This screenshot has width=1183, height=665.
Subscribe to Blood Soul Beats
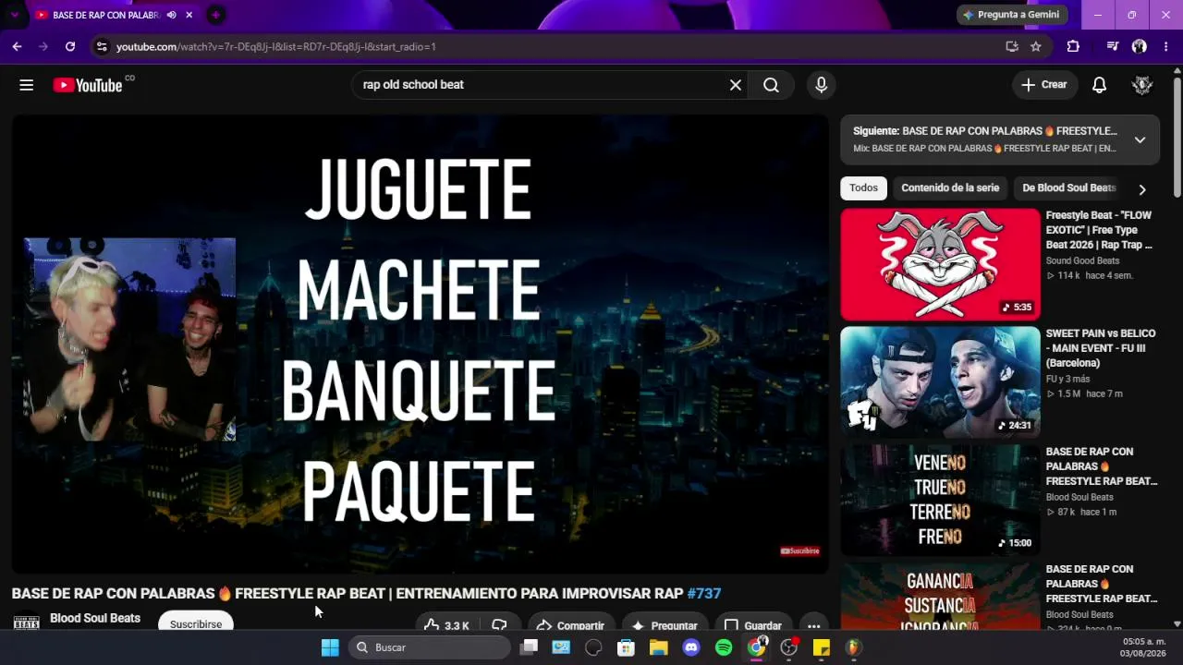[196, 623]
